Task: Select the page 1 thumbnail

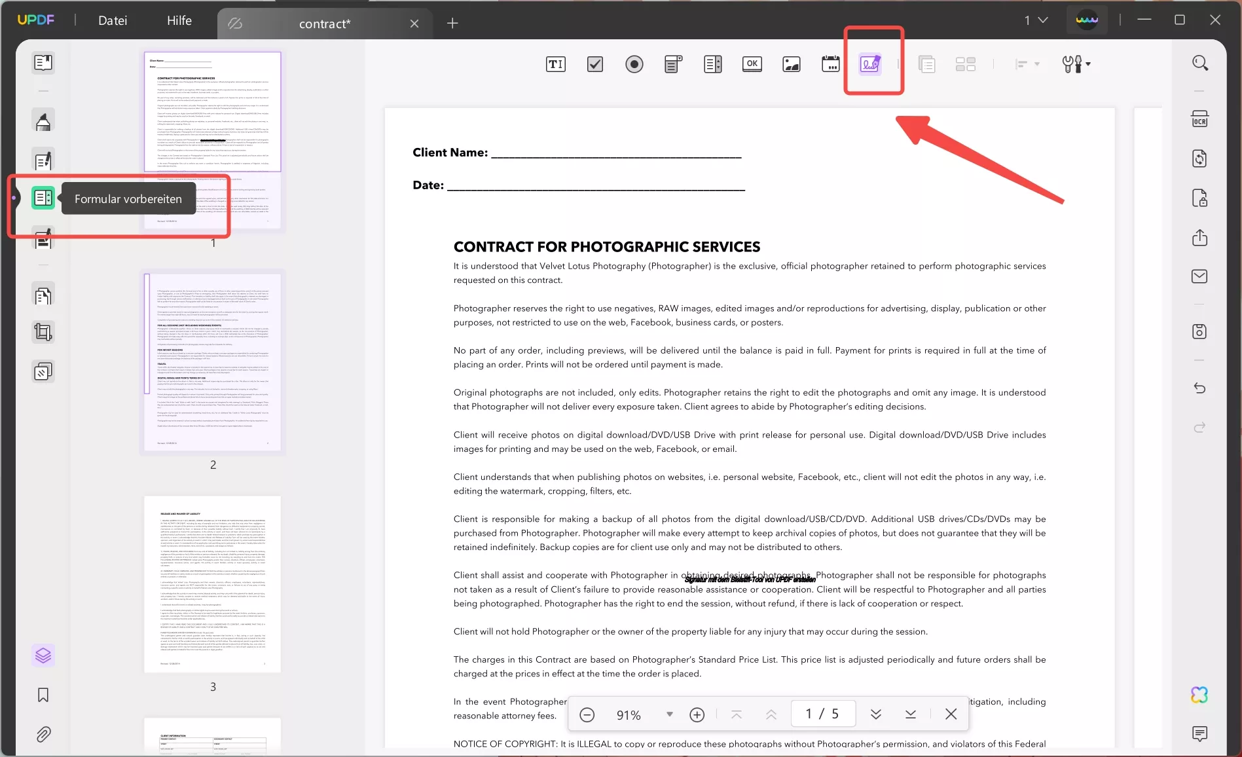Action: point(213,139)
